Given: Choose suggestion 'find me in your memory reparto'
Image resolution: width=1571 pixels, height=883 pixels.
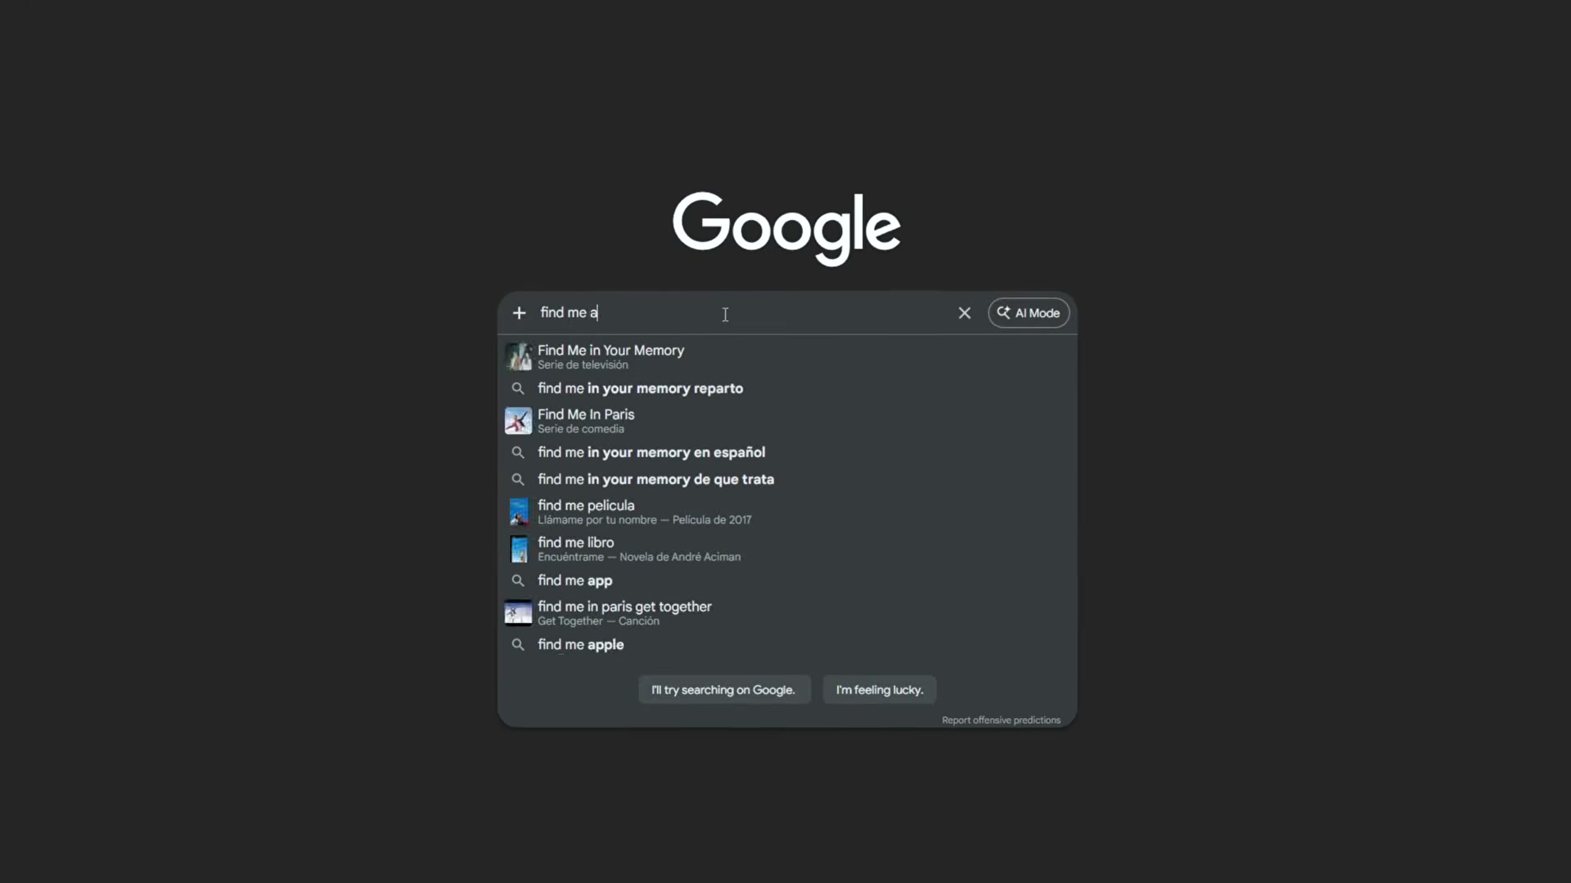Looking at the screenshot, I should tap(787, 388).
